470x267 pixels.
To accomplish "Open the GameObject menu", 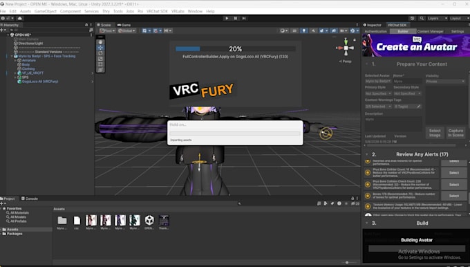I will [x=46, y=11].
